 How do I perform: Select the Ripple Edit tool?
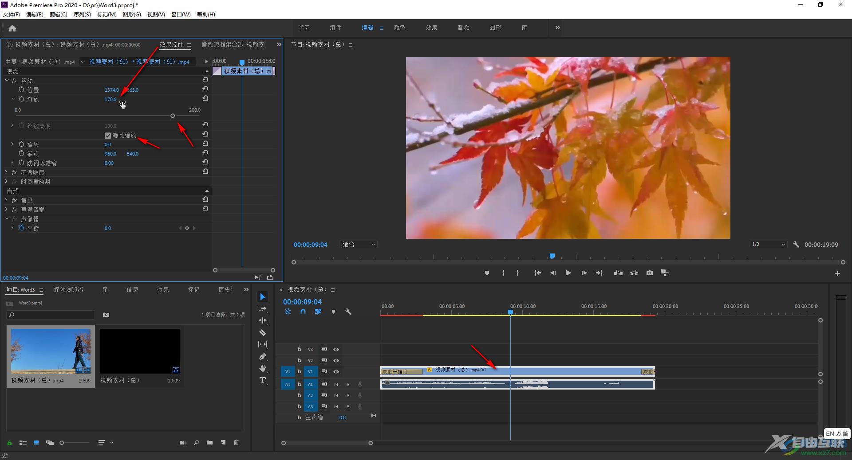click(x=263, y=320)
